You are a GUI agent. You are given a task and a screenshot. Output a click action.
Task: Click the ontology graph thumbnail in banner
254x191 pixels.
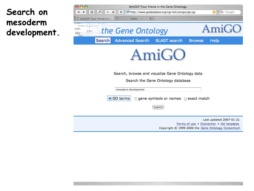88,29
